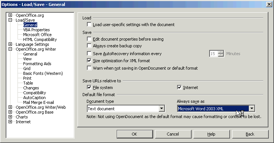Viewport: 274px width, 143px height.
Task: Select Basic Fonts (Western)
Action: click(x=43, y=73)
